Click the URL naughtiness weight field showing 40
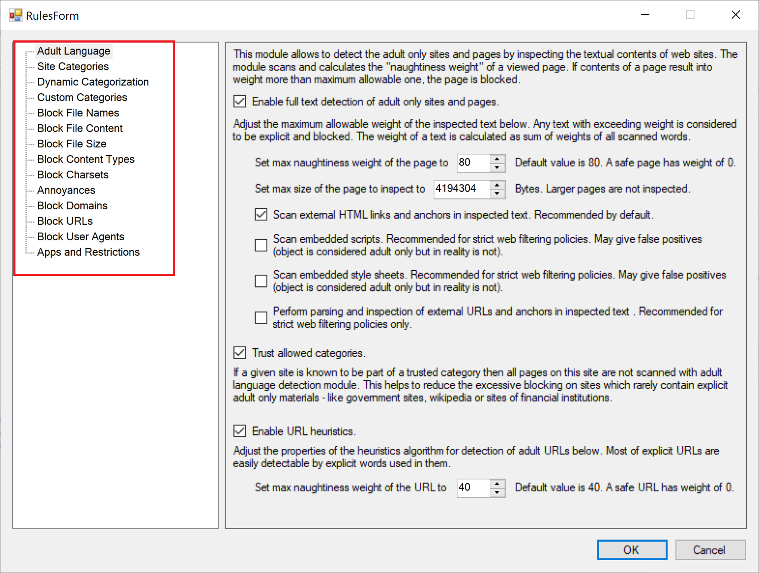The height and width of the screenshot is (573, 759). (x=473, y=488)
